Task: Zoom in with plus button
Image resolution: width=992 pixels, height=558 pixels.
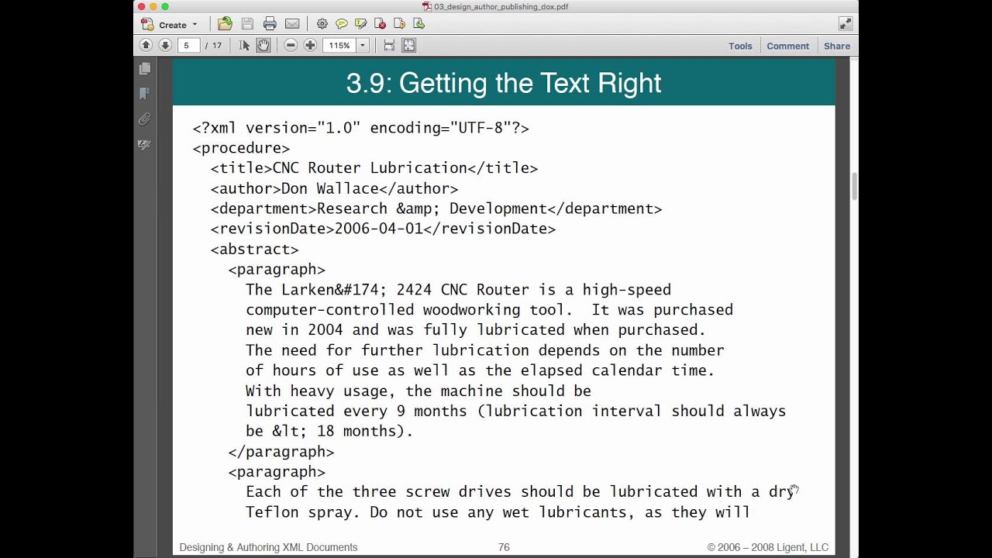Action: [310, 46]
